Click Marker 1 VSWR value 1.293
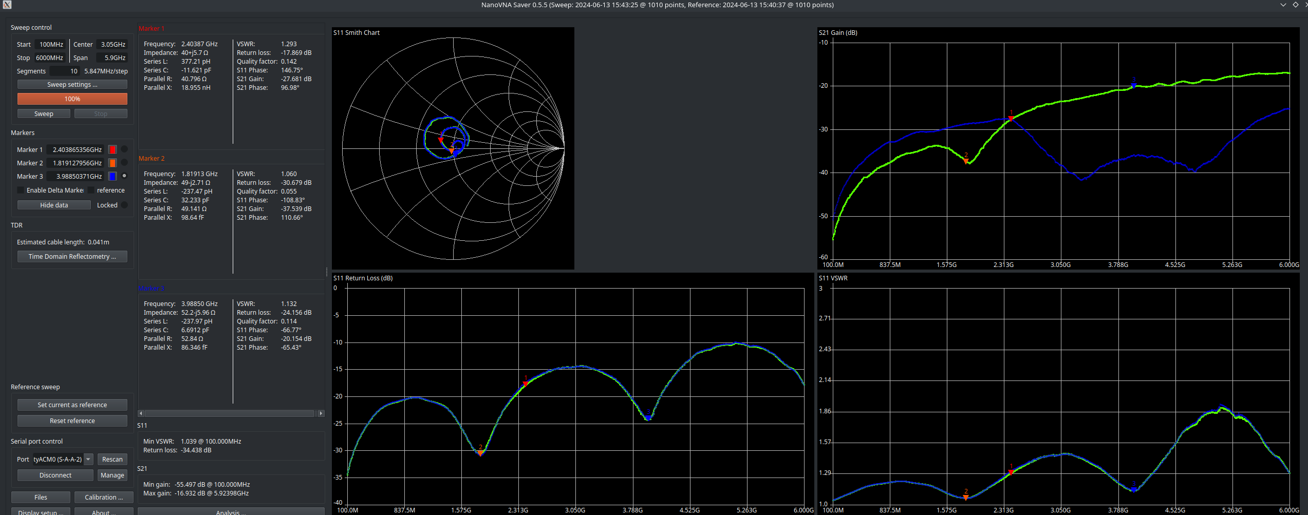This screenshot has width=1308, height=515. pyautogui.click(x=289, y=44)
